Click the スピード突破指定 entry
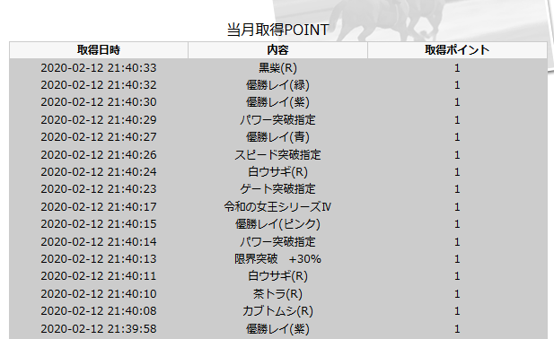The height and width of the screenshot is (339, 554). (x=277, y=155)
